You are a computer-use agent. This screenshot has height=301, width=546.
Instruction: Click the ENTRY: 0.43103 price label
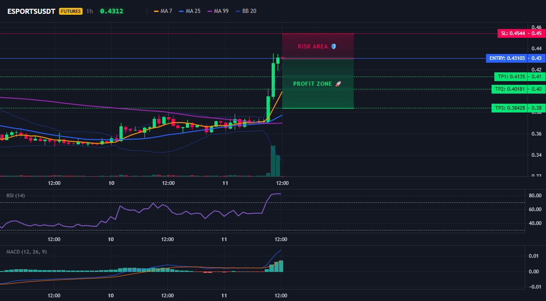tap(506, 59)
